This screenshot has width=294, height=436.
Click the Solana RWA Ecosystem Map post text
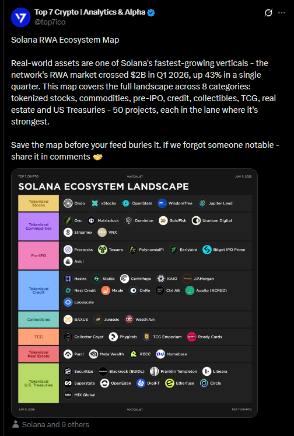(65, 40)
